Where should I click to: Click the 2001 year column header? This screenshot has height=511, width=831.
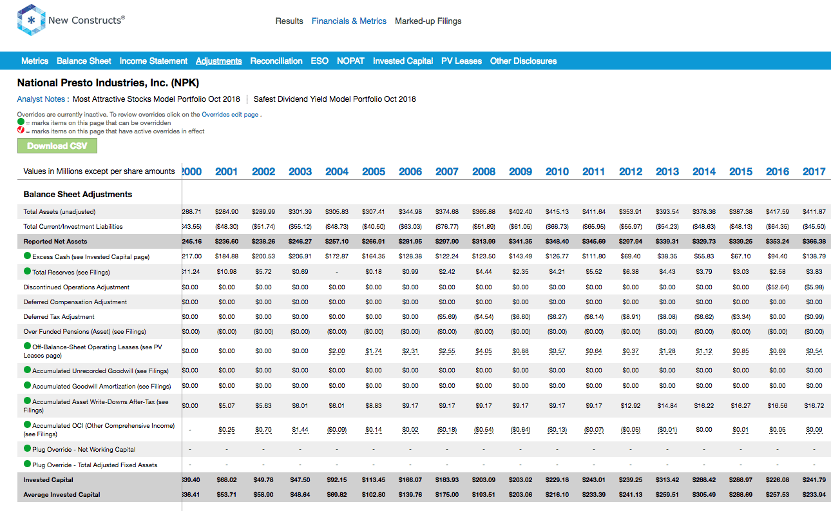click(x=226, y=171)
